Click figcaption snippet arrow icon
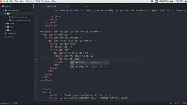 click(72, 67)
